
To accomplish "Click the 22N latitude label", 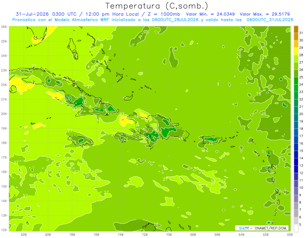I will click(4, 85).
